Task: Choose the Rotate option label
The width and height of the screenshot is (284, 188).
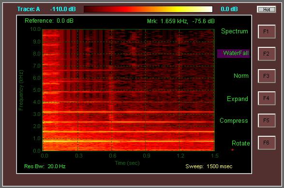Action: (x=241, y=143)
